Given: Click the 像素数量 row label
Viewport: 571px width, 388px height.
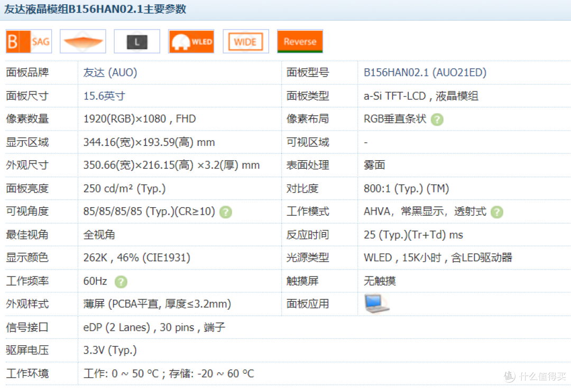Looking at the screenshot, I should 27,119.
